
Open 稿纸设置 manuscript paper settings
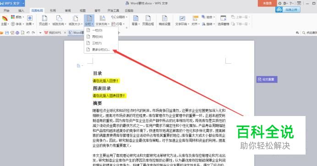[164, 21]
